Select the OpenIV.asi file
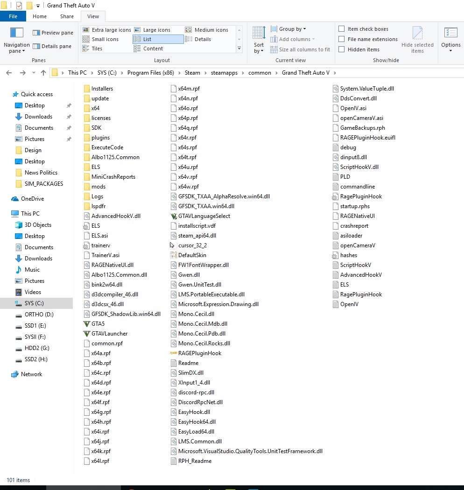The height and width of the screenshot is (490, 464). tap(350, 108)
